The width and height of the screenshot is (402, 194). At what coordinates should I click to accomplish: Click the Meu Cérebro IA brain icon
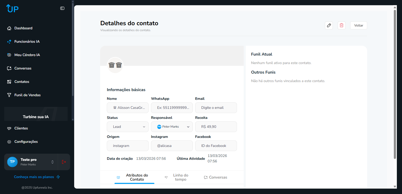click(x=9, y=55)
